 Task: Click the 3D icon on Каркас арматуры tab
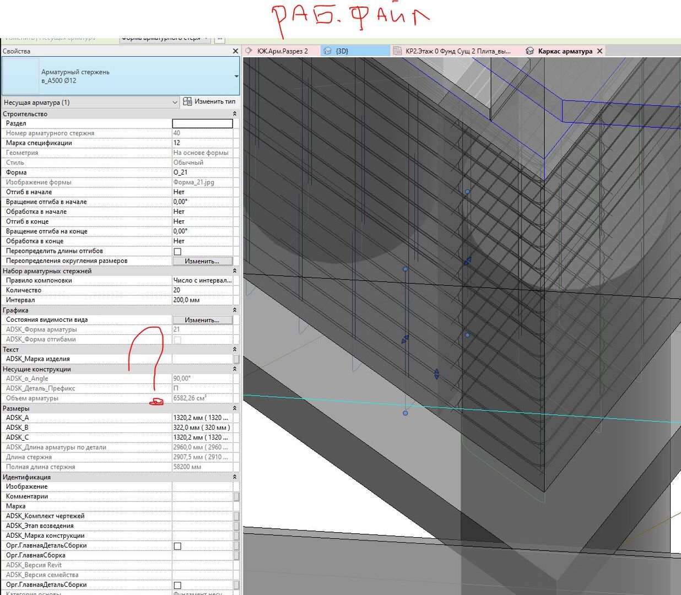click(x=530, y=51)
